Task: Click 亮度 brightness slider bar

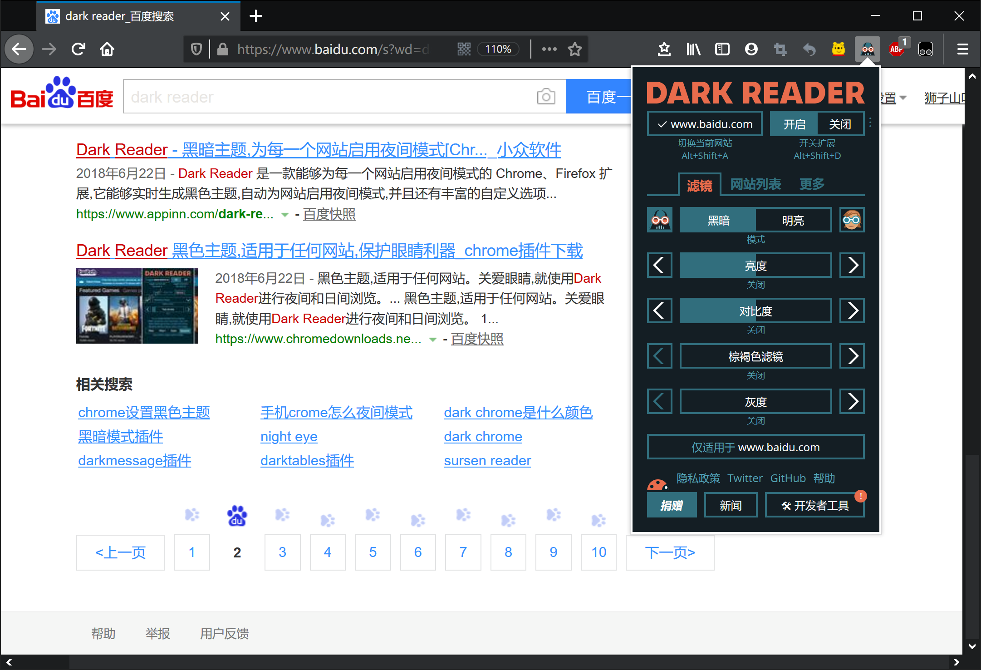Action: (755, 266)
